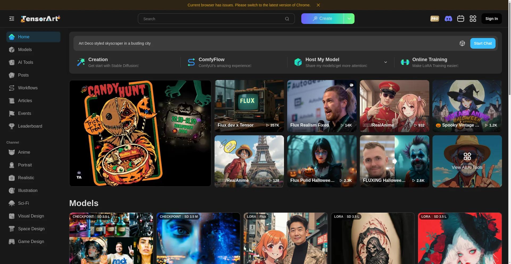Open the PRO membership badge

point(435,19)
